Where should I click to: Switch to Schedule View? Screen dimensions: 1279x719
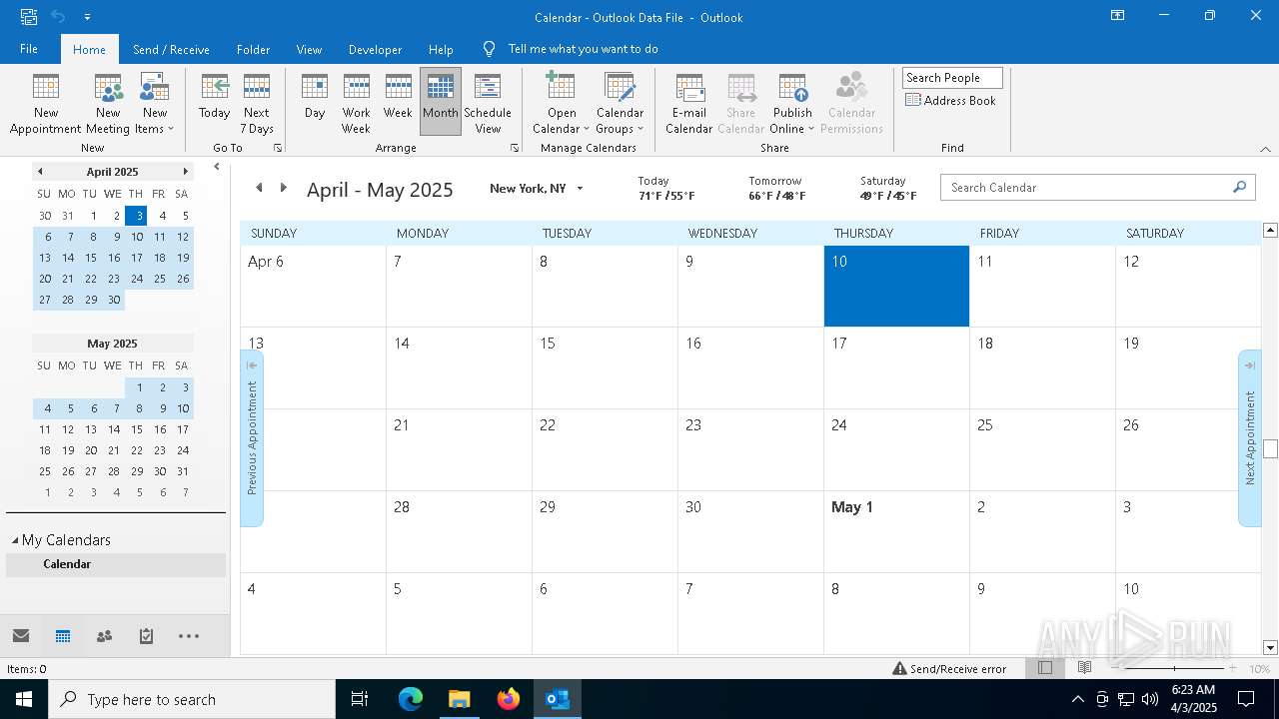pyautogui.click(x=488, y=103)
